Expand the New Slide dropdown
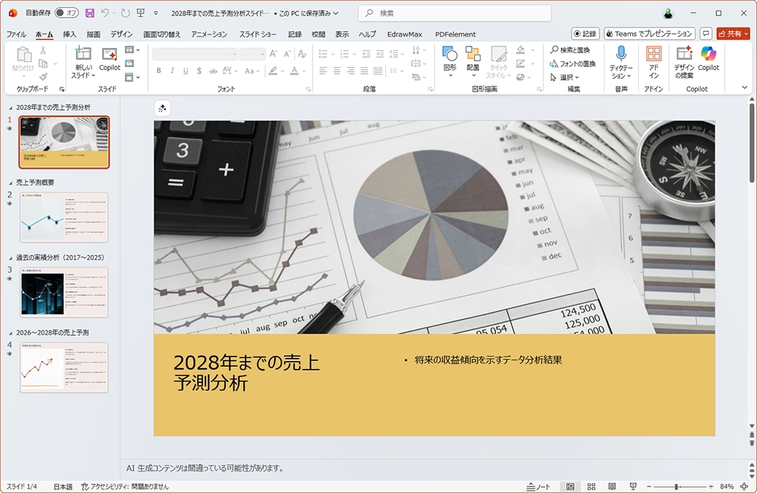The height and width of the screenshot is (493, 757). point(83,76)
